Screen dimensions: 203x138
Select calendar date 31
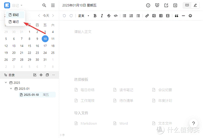click(x=45, y=60)
